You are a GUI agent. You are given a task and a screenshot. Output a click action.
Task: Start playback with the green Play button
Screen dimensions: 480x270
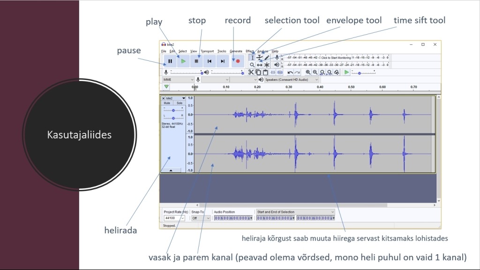183,61
